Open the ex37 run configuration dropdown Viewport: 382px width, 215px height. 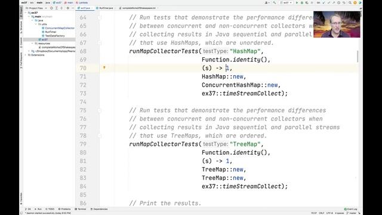point(286,2)
